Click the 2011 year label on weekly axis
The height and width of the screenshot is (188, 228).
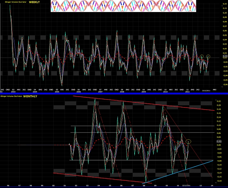pyautogui.click(x=187, y=92)
